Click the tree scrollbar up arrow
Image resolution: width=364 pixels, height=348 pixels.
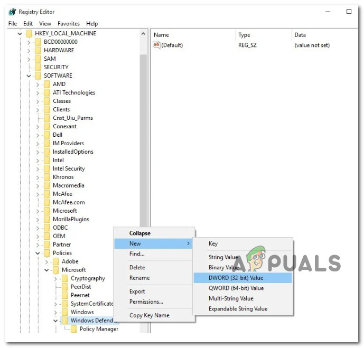pyautogui.click(x=143, y=34)
